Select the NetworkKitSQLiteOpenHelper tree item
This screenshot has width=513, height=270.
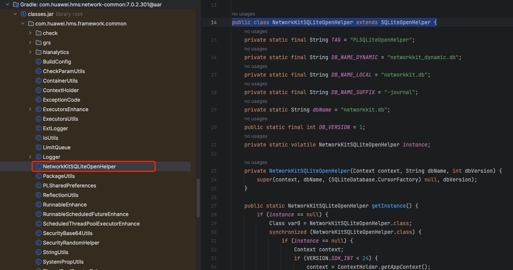click(x=79, y=166)
